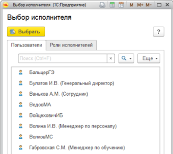173x154 pixels.
Task: Open the calendar icon in title bar
Action: coord(121,5)
